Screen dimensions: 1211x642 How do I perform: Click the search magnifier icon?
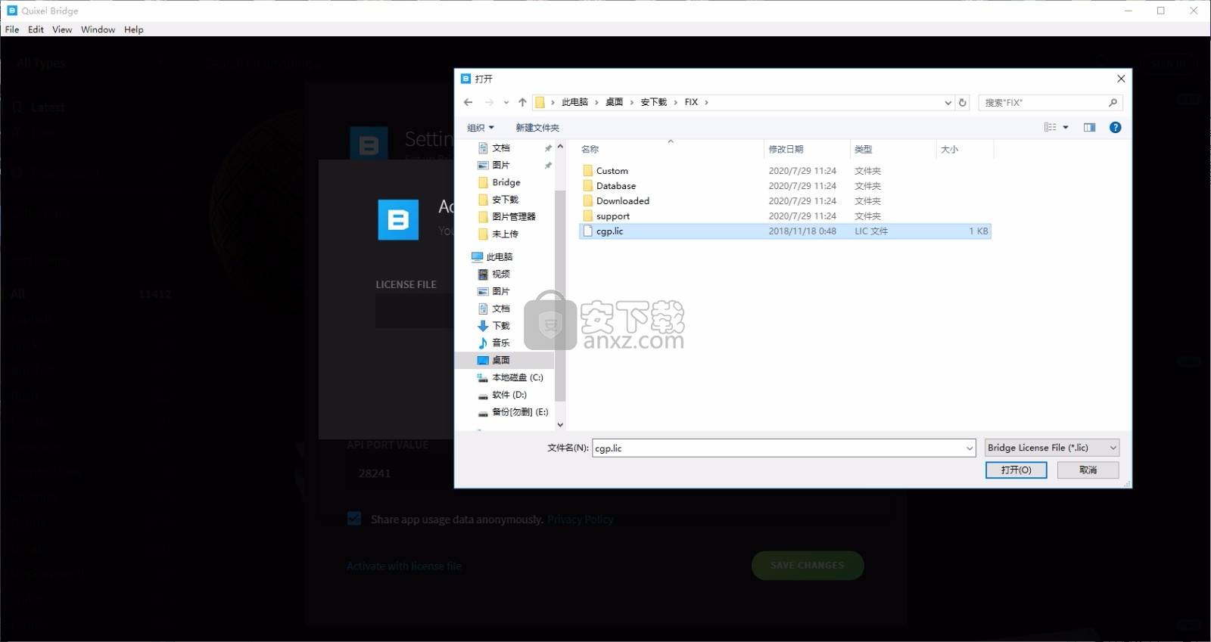[1113, 102]
